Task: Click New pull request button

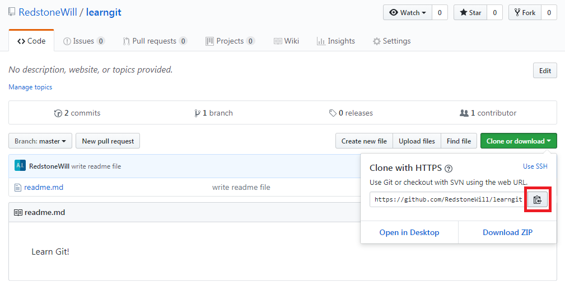Action: pyautogui.click(x=108, y=141)
